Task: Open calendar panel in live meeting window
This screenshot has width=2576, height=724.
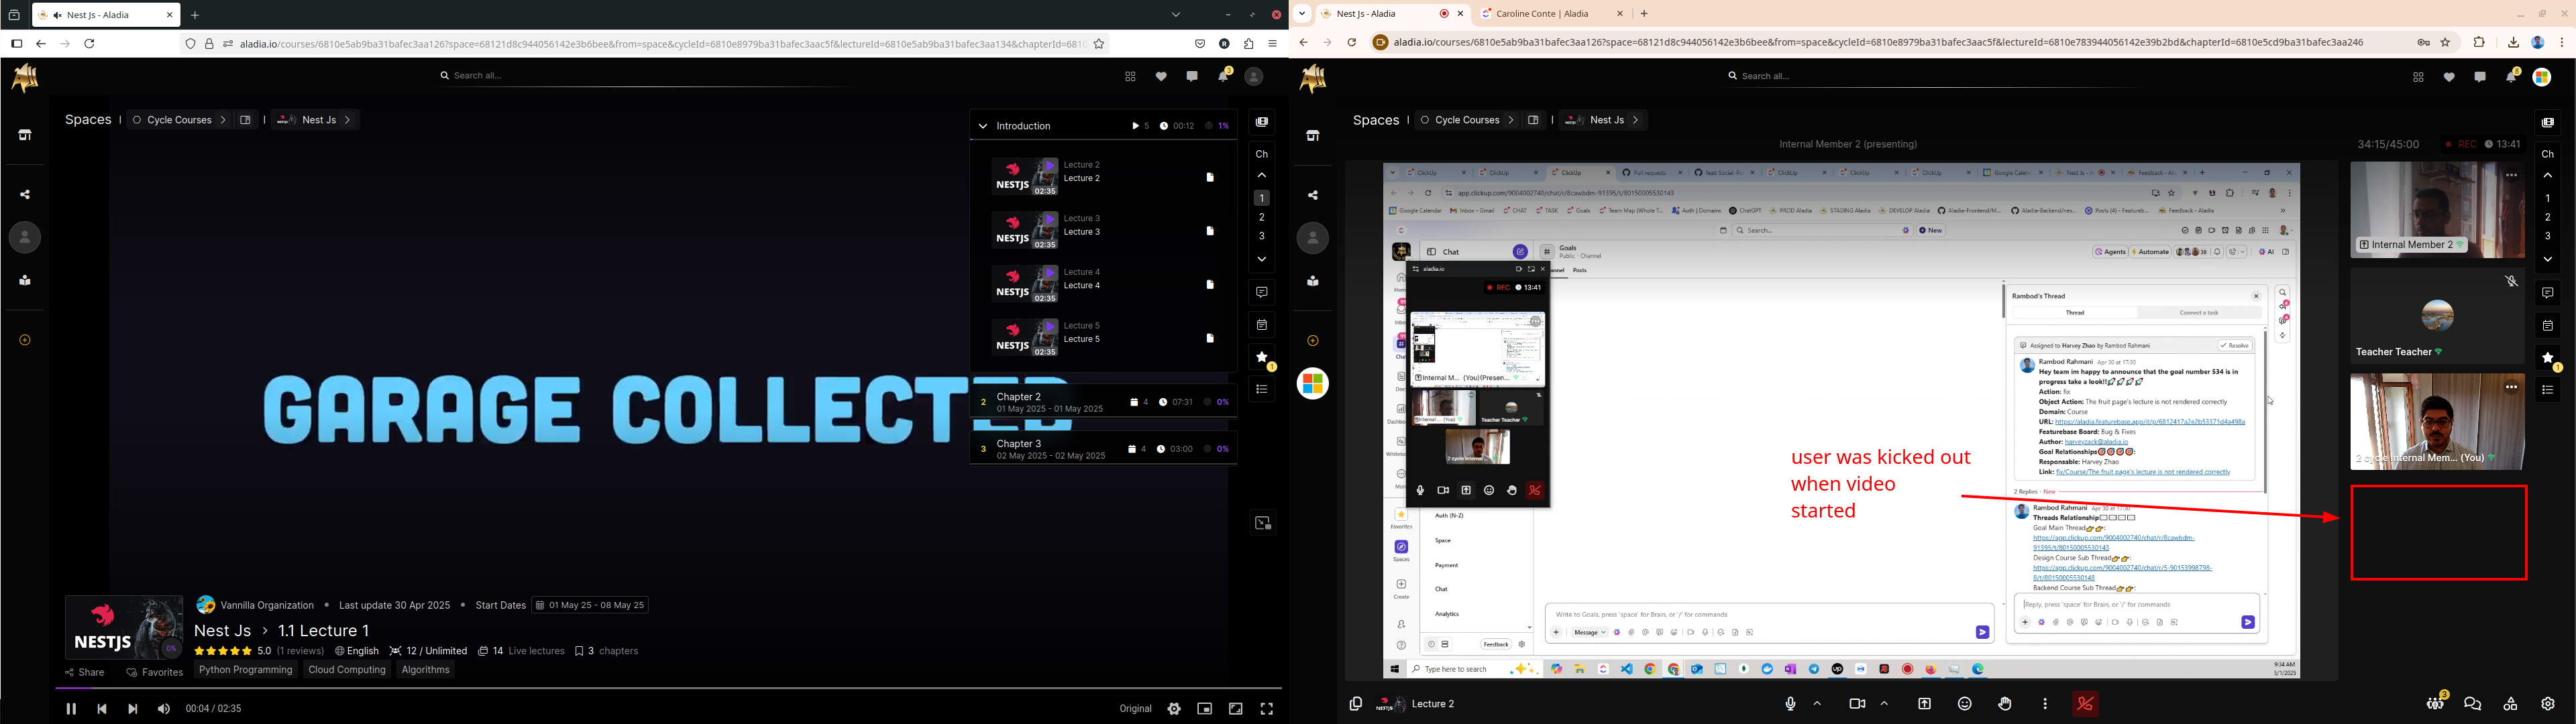Action: coord(2548,326)
